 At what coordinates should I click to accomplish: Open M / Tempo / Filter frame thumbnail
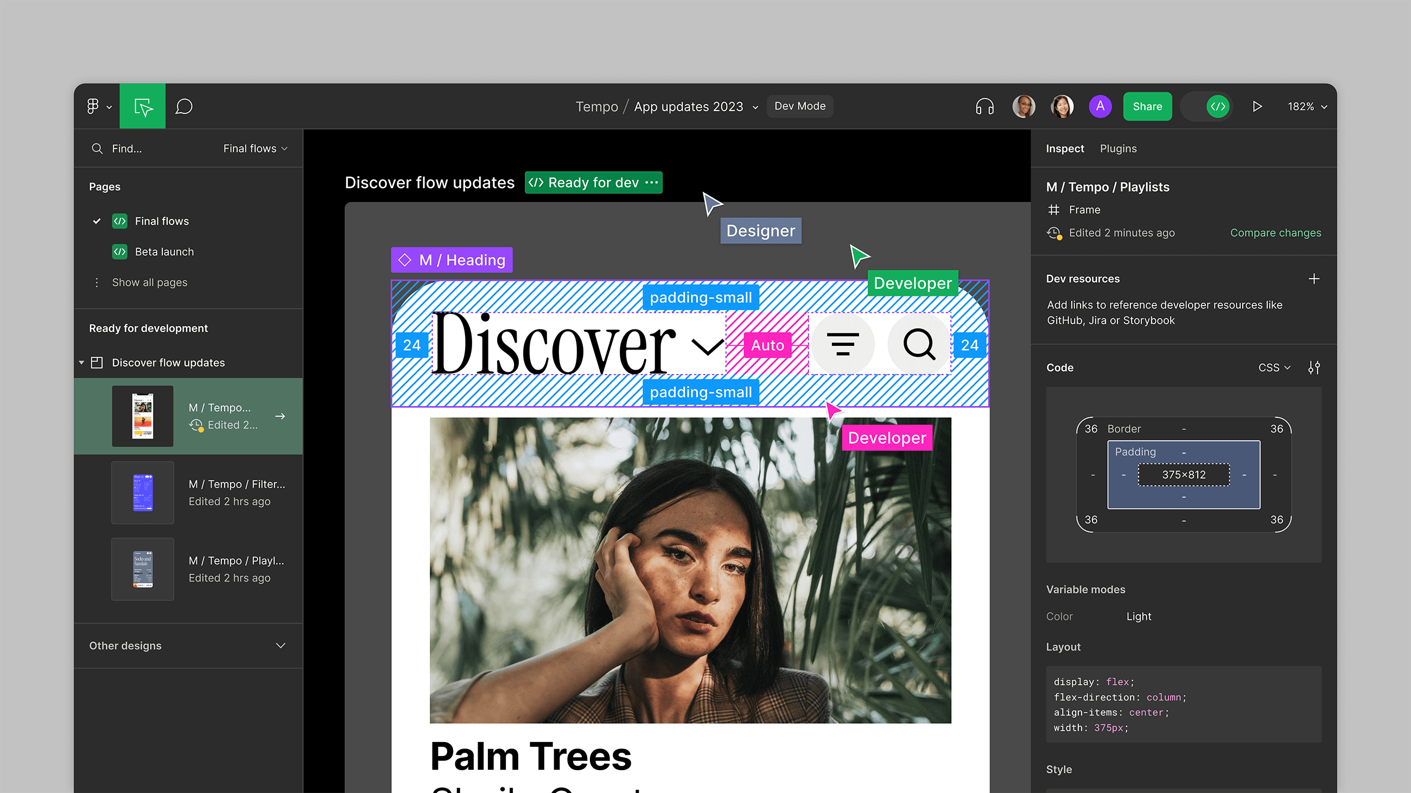click(x=142, y=492)
